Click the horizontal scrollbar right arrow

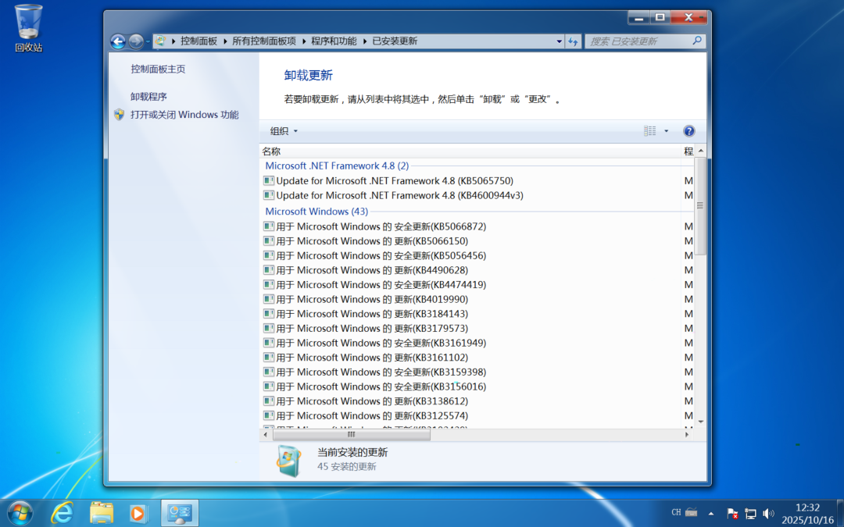pos(686,434)
